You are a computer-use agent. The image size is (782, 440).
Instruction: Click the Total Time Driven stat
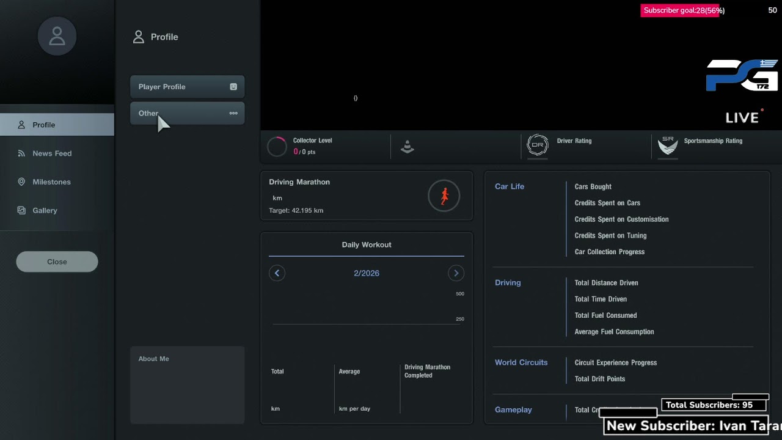(x=601, y=299)
